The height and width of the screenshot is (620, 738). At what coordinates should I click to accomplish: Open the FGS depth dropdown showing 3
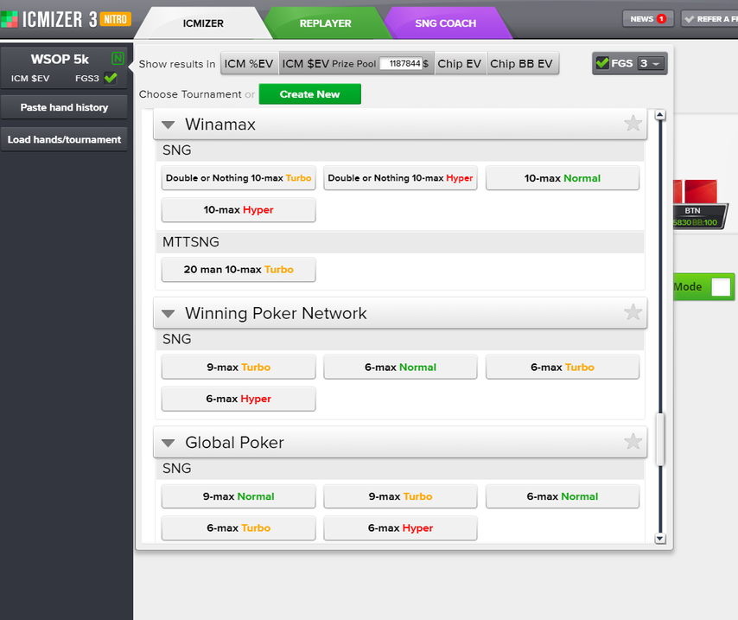tap(651, 63)
